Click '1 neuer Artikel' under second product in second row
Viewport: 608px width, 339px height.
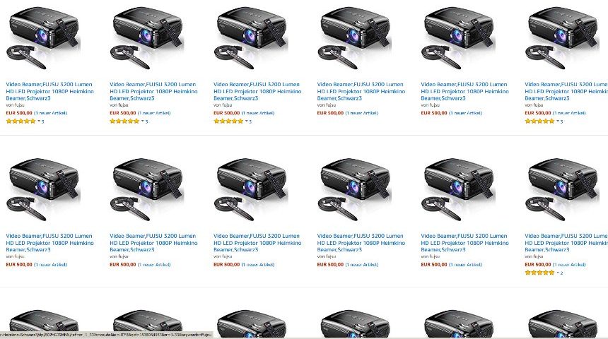154,265
